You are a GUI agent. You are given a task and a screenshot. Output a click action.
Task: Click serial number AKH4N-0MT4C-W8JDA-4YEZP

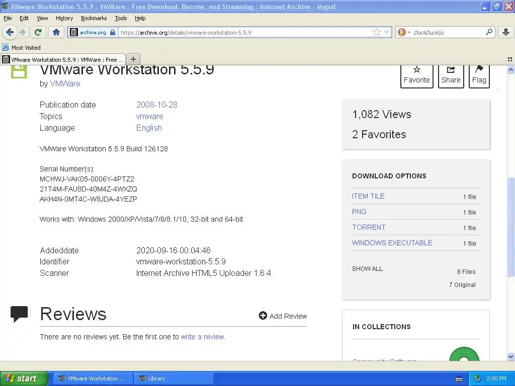pyautogui.click(x=89, y=199)
